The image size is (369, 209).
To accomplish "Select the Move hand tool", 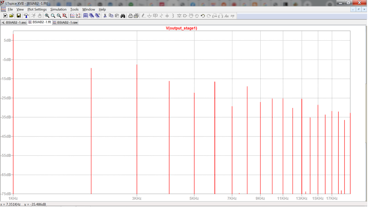I will [x=191, y=16].
